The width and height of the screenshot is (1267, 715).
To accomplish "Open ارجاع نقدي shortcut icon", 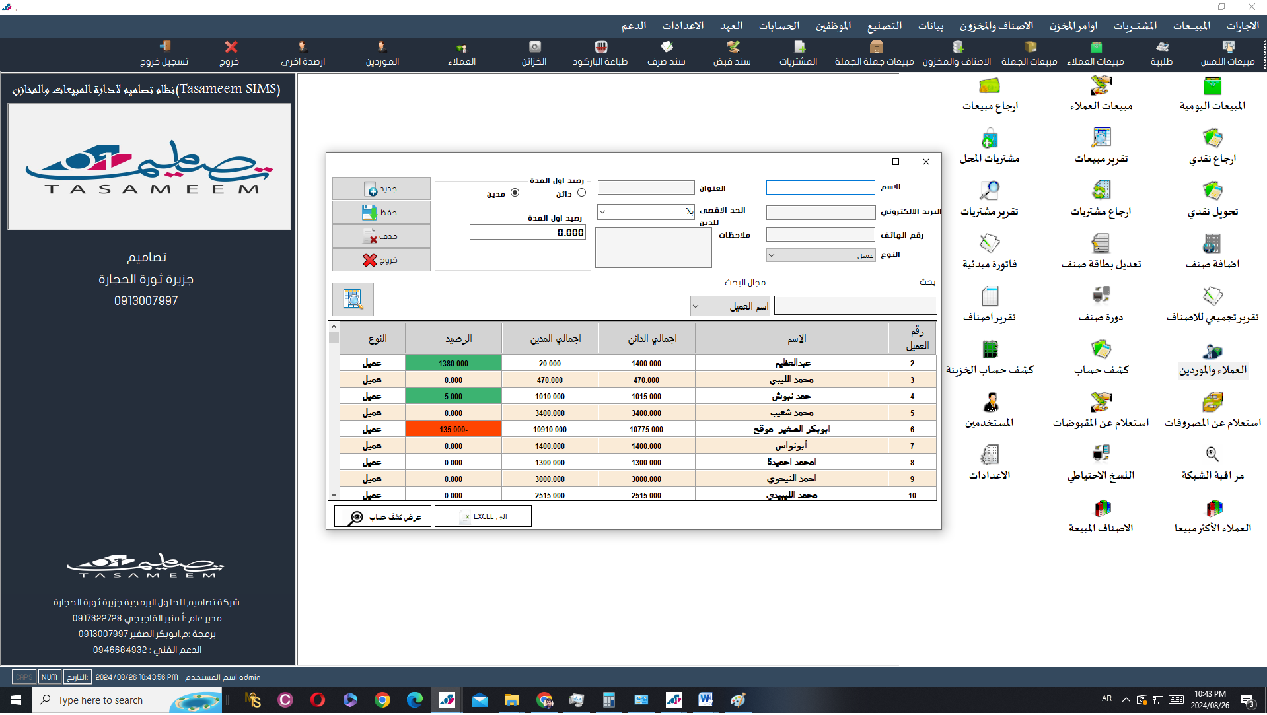I will (x=1212, y=147).
